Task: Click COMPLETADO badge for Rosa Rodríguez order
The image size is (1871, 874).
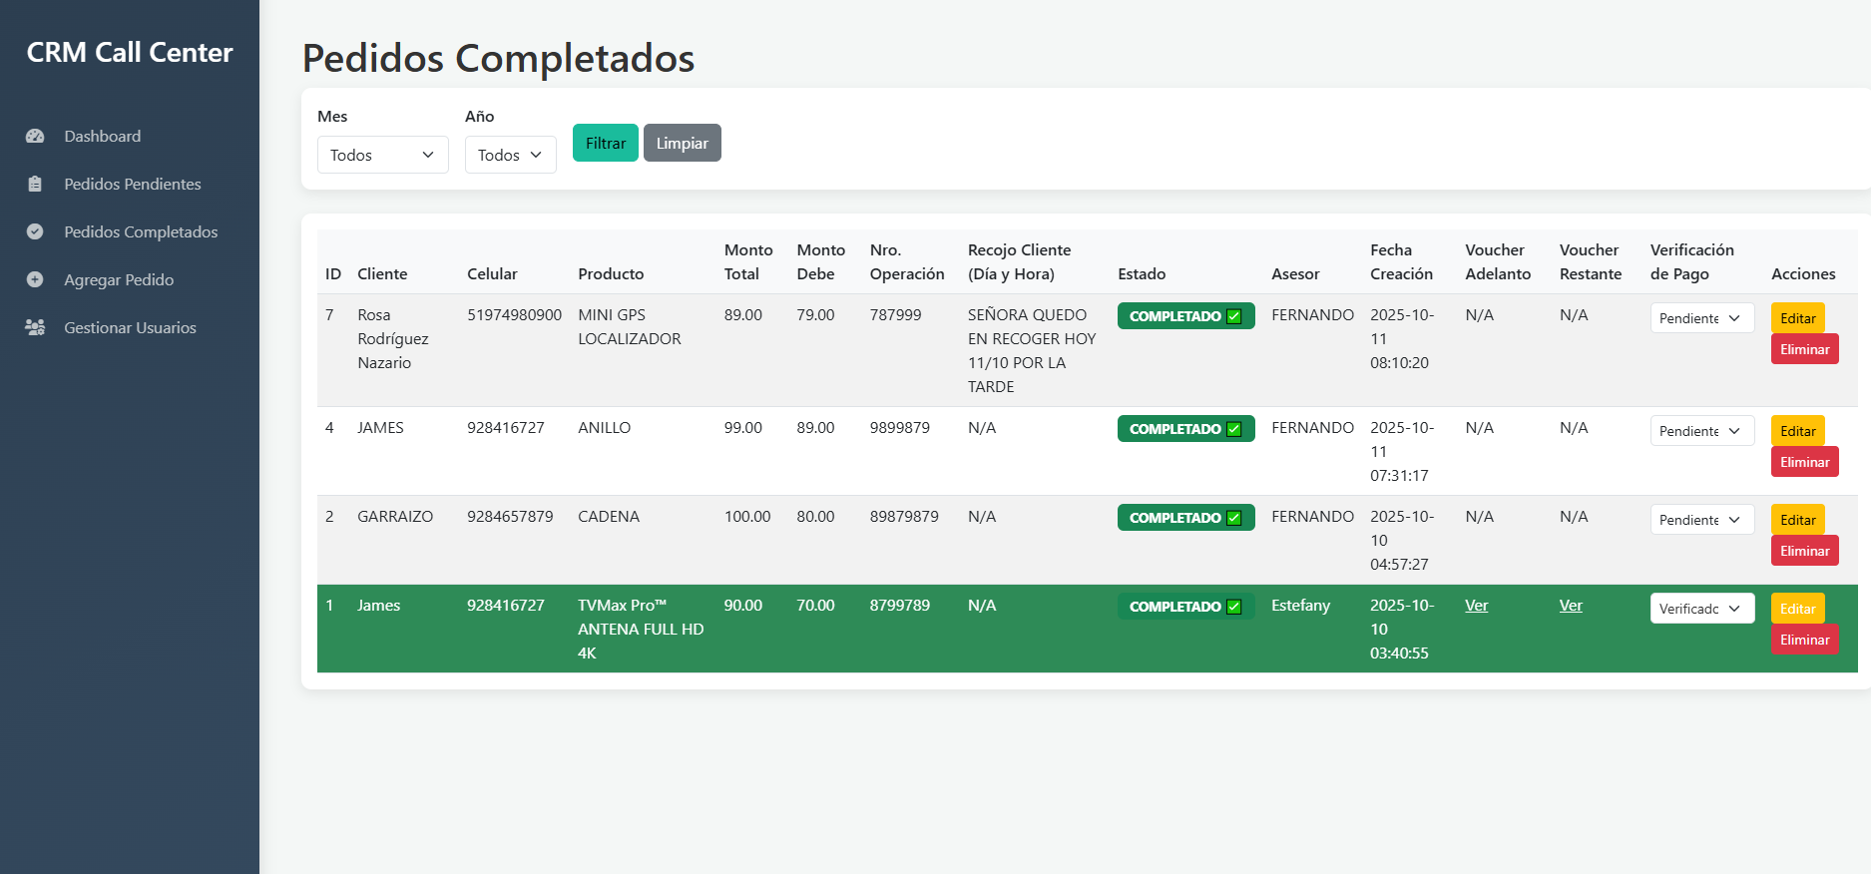Action: 1184,316
